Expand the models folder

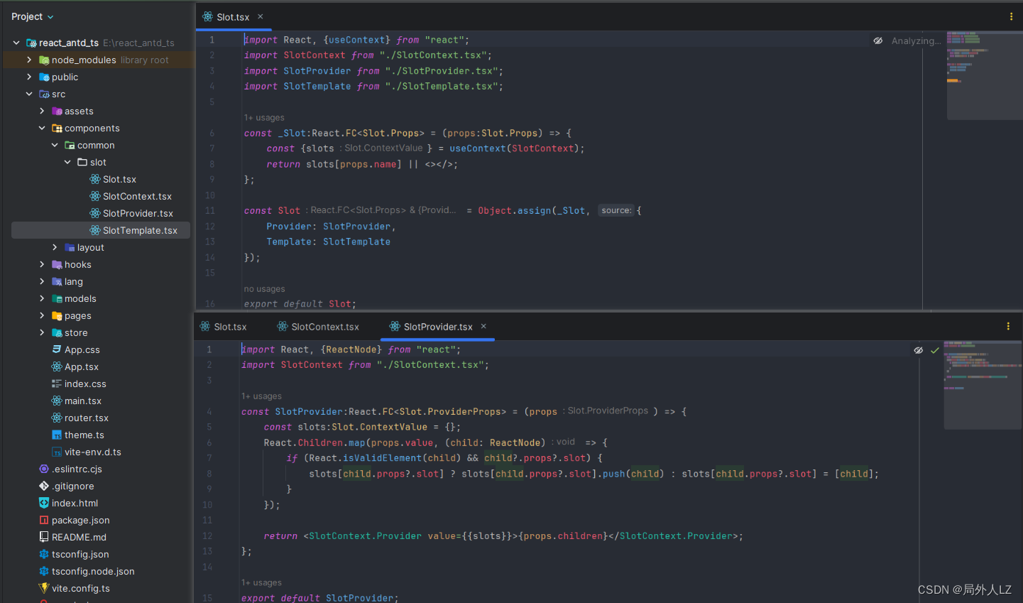(x=42, y=298)
